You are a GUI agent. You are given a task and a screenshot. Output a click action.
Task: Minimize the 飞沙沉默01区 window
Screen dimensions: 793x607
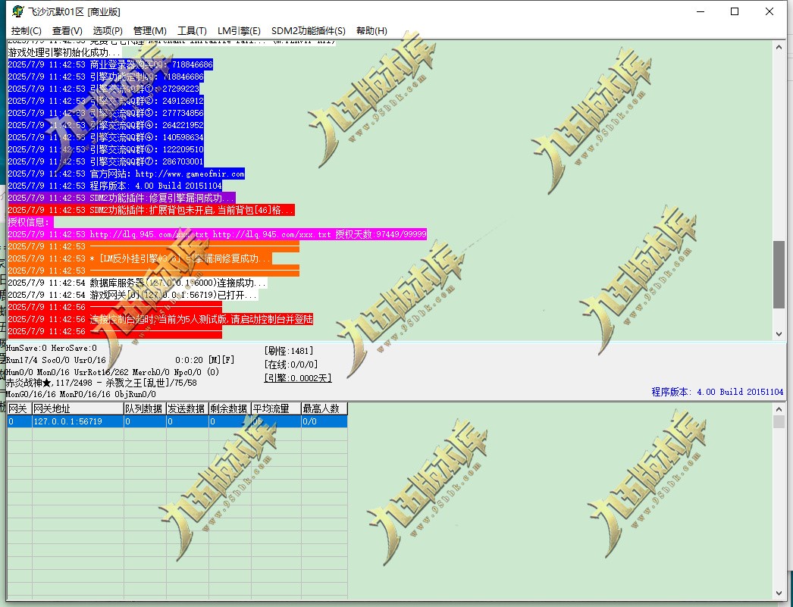[701, 11]
